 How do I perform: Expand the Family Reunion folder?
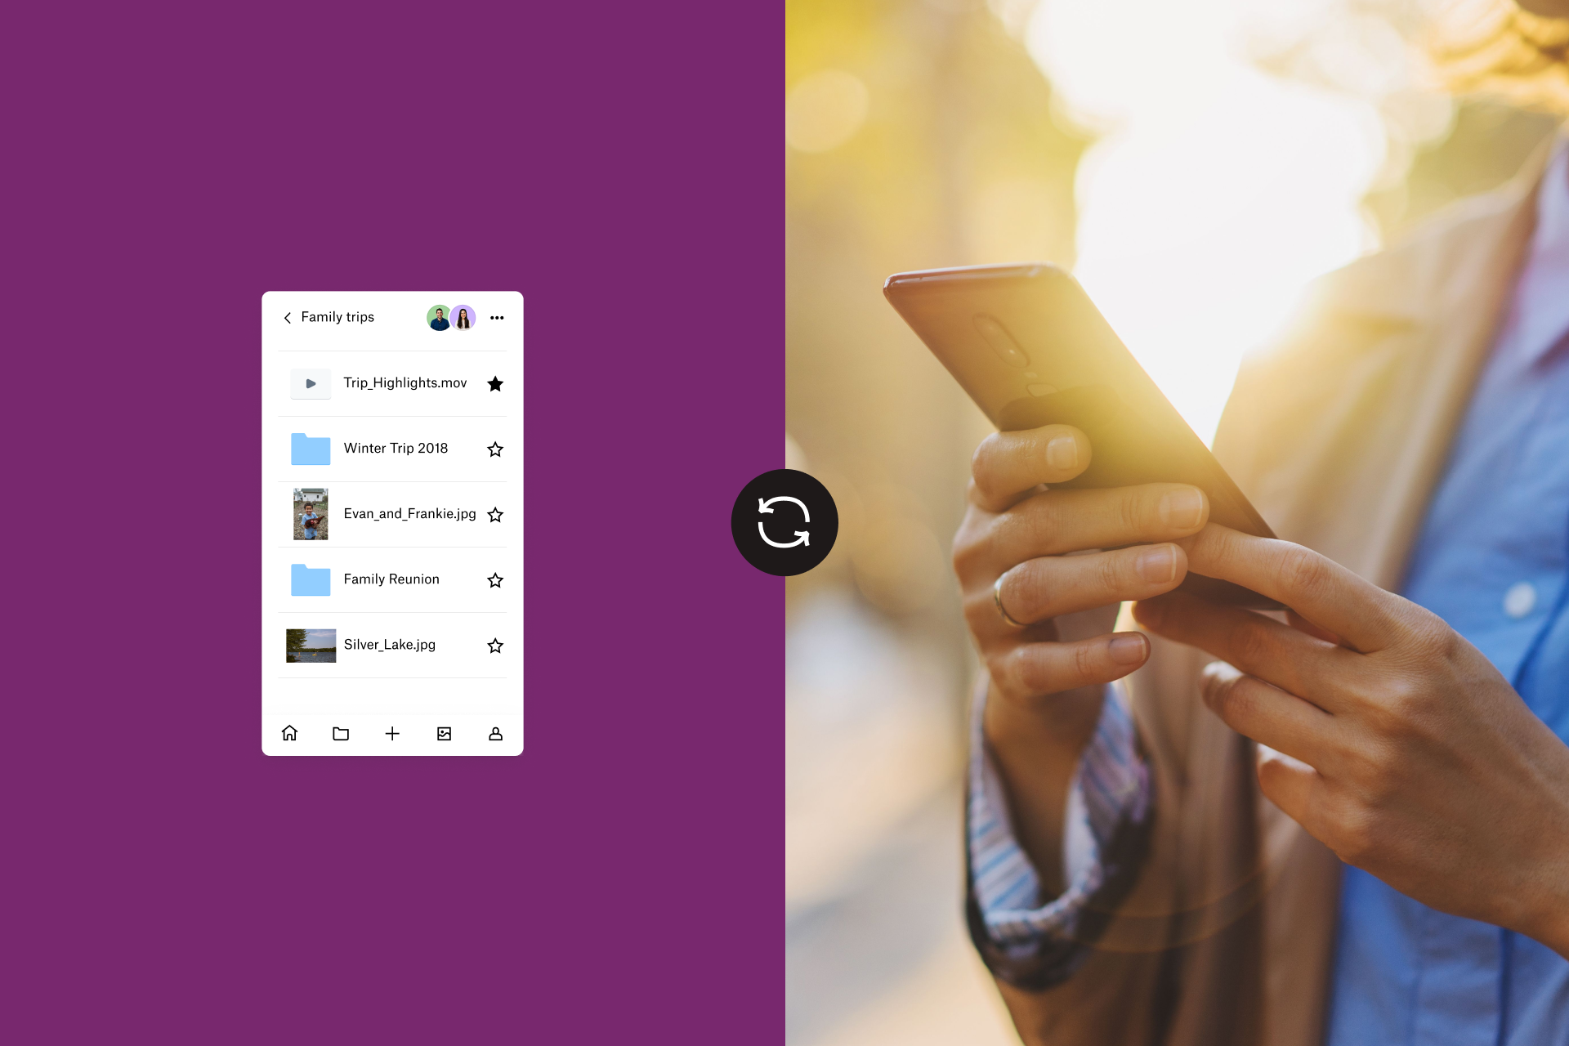[393, 579]
